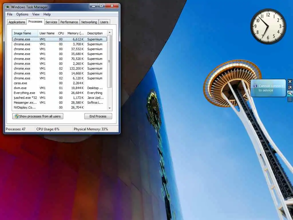Select the Processes tab
The image size is (293, 220).
tap(35, 21)
